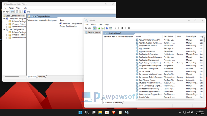Image resolution: width=207 pixels, height=116 pixels.
Task: Open the Windows Start button
Action: (80, 112)
